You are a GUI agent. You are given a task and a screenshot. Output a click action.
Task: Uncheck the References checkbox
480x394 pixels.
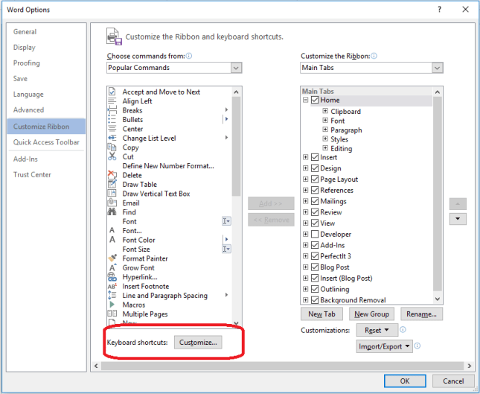[315, 190]
